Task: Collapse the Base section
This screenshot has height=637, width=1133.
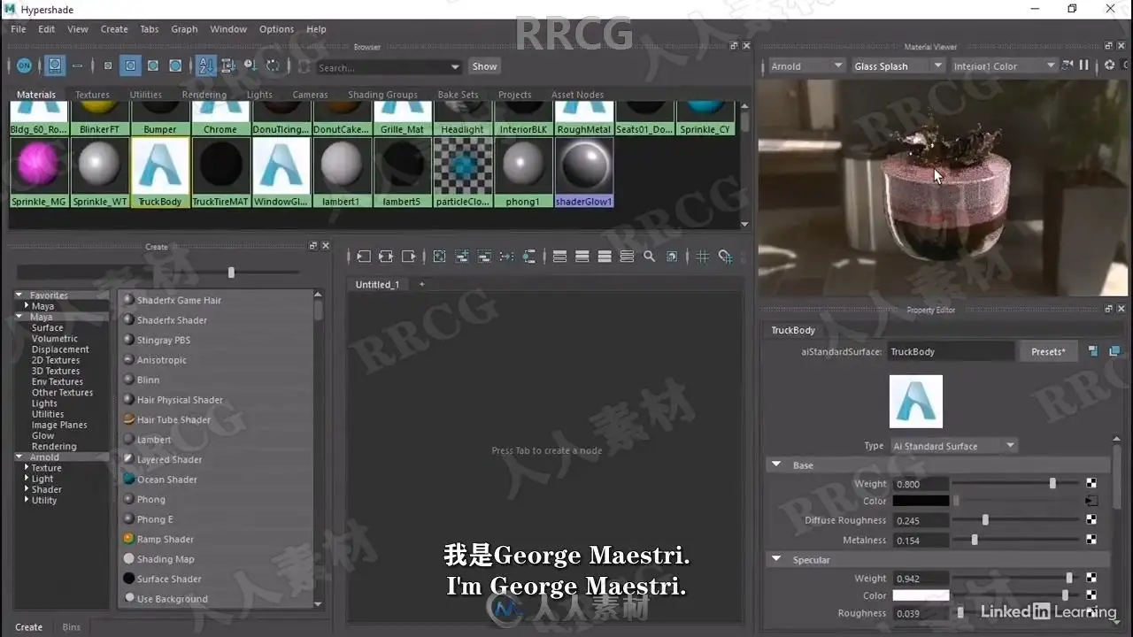Action: [776, 464]
